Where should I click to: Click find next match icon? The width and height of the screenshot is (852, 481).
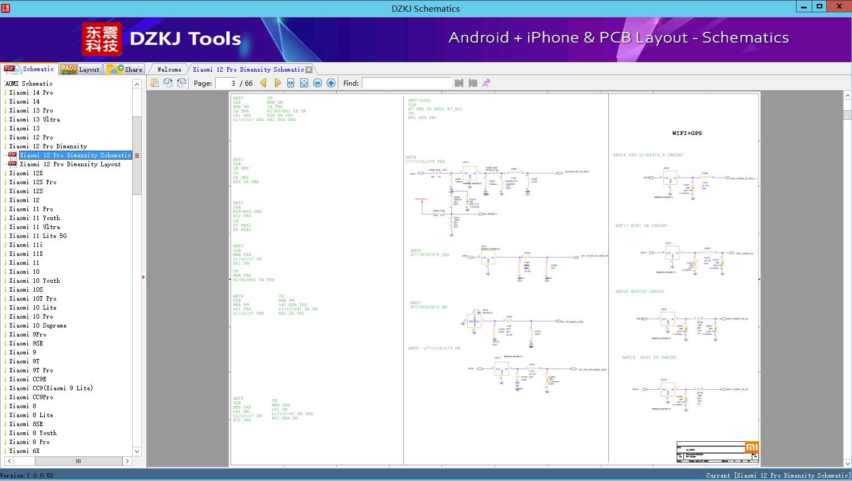473,83
